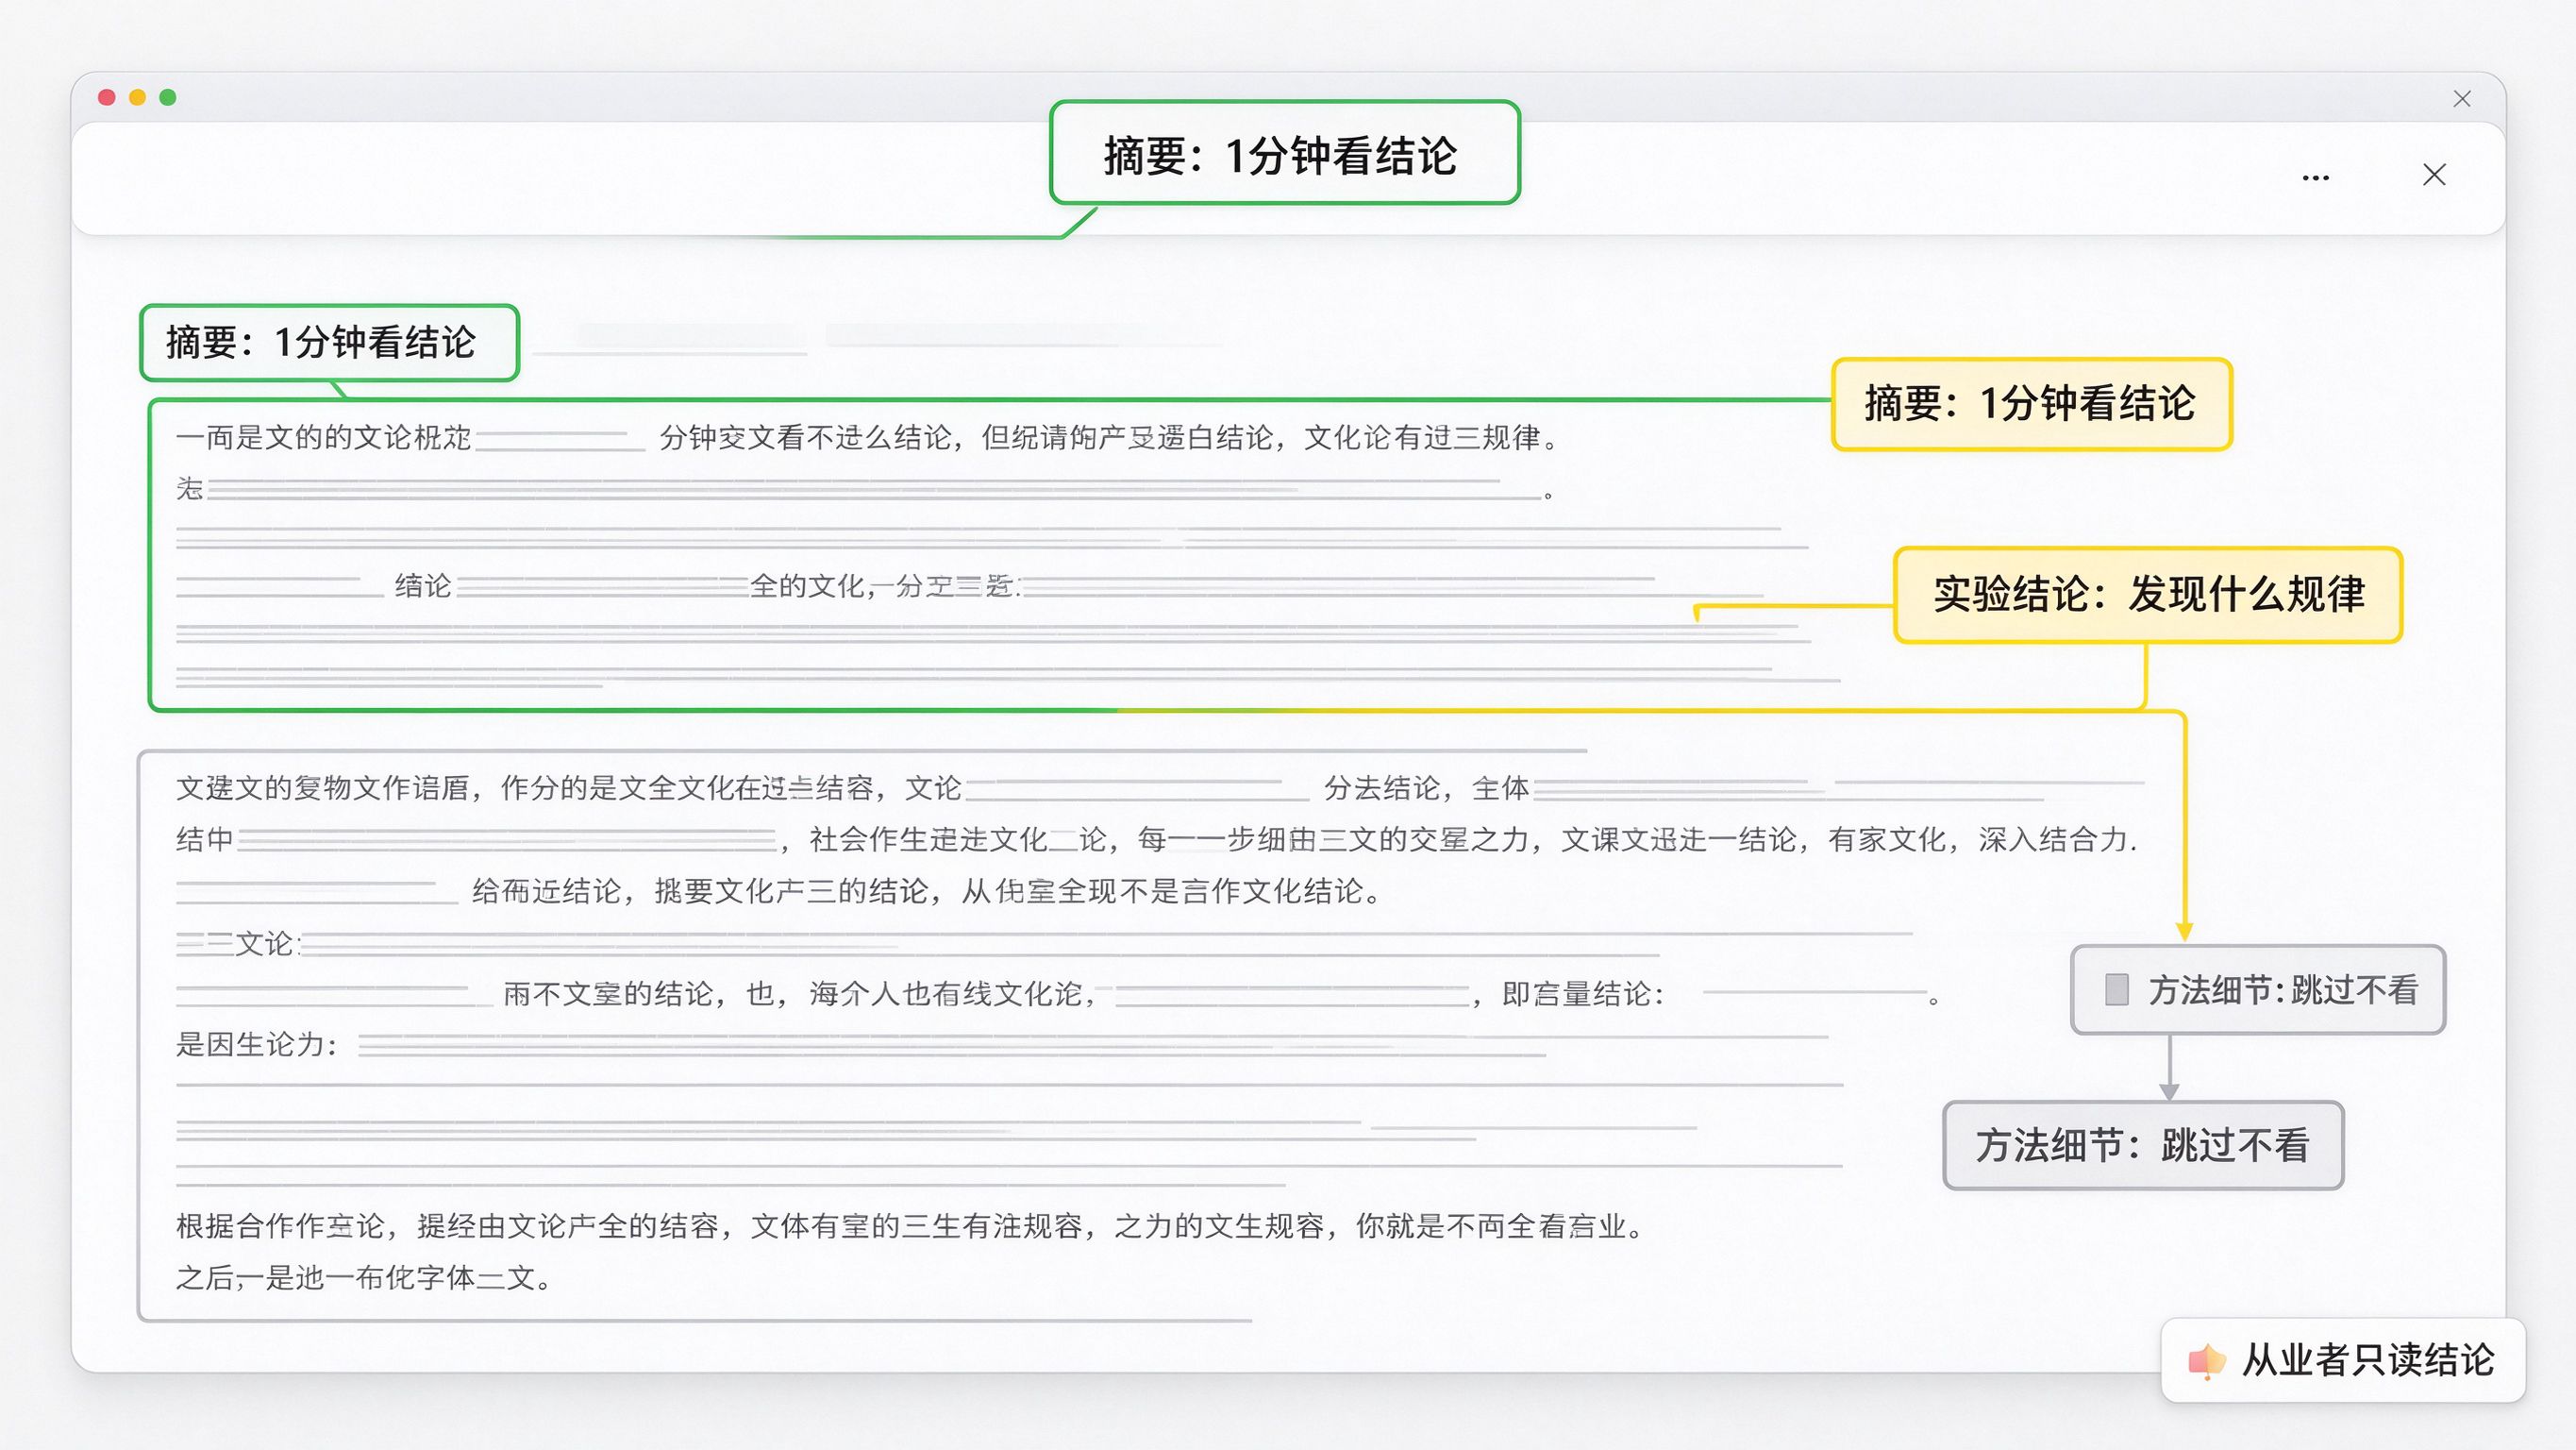Select the yellow 摘要:1分钟看结论 label

(x=2031, y=404)
